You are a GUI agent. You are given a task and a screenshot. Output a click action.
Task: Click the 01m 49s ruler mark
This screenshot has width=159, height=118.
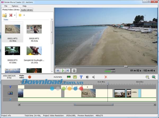tap(101, 82)
